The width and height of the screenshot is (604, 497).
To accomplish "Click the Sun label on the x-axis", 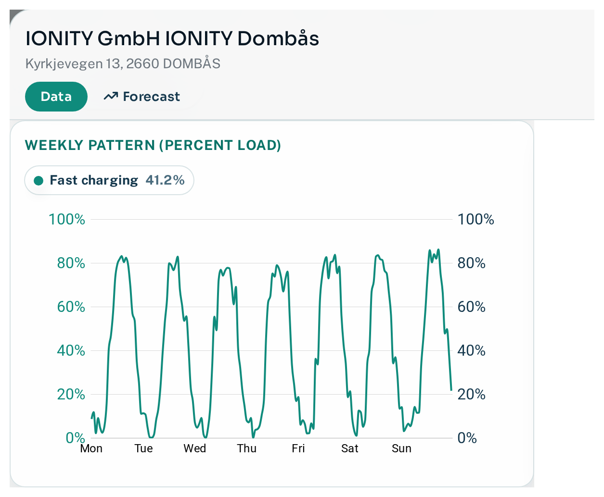I will 401,448.
